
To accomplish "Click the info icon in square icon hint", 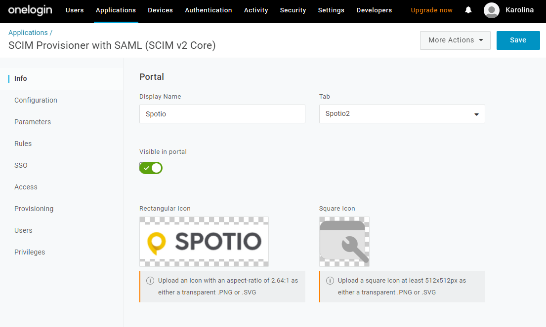I will point(330,281).
